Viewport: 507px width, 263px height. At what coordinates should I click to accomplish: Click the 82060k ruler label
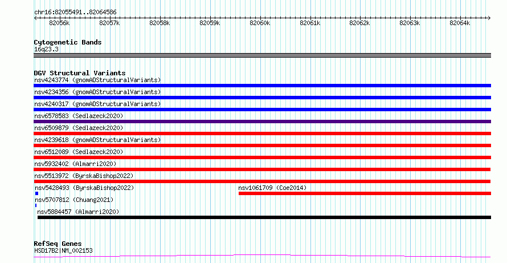pos(260,23)
